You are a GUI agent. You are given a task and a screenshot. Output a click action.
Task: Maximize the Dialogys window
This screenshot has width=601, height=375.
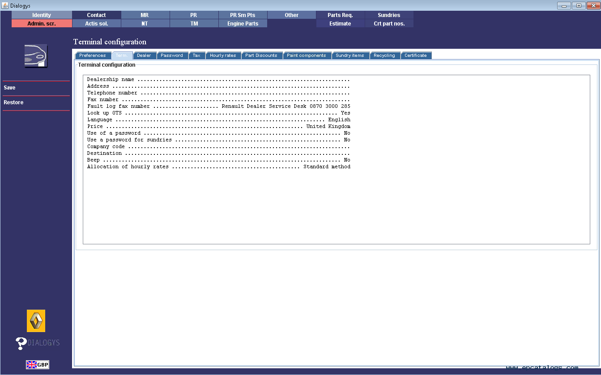click(x=578, y=5)
